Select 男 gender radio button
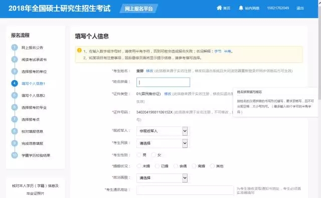321x198 pixels. coord(139,155)
